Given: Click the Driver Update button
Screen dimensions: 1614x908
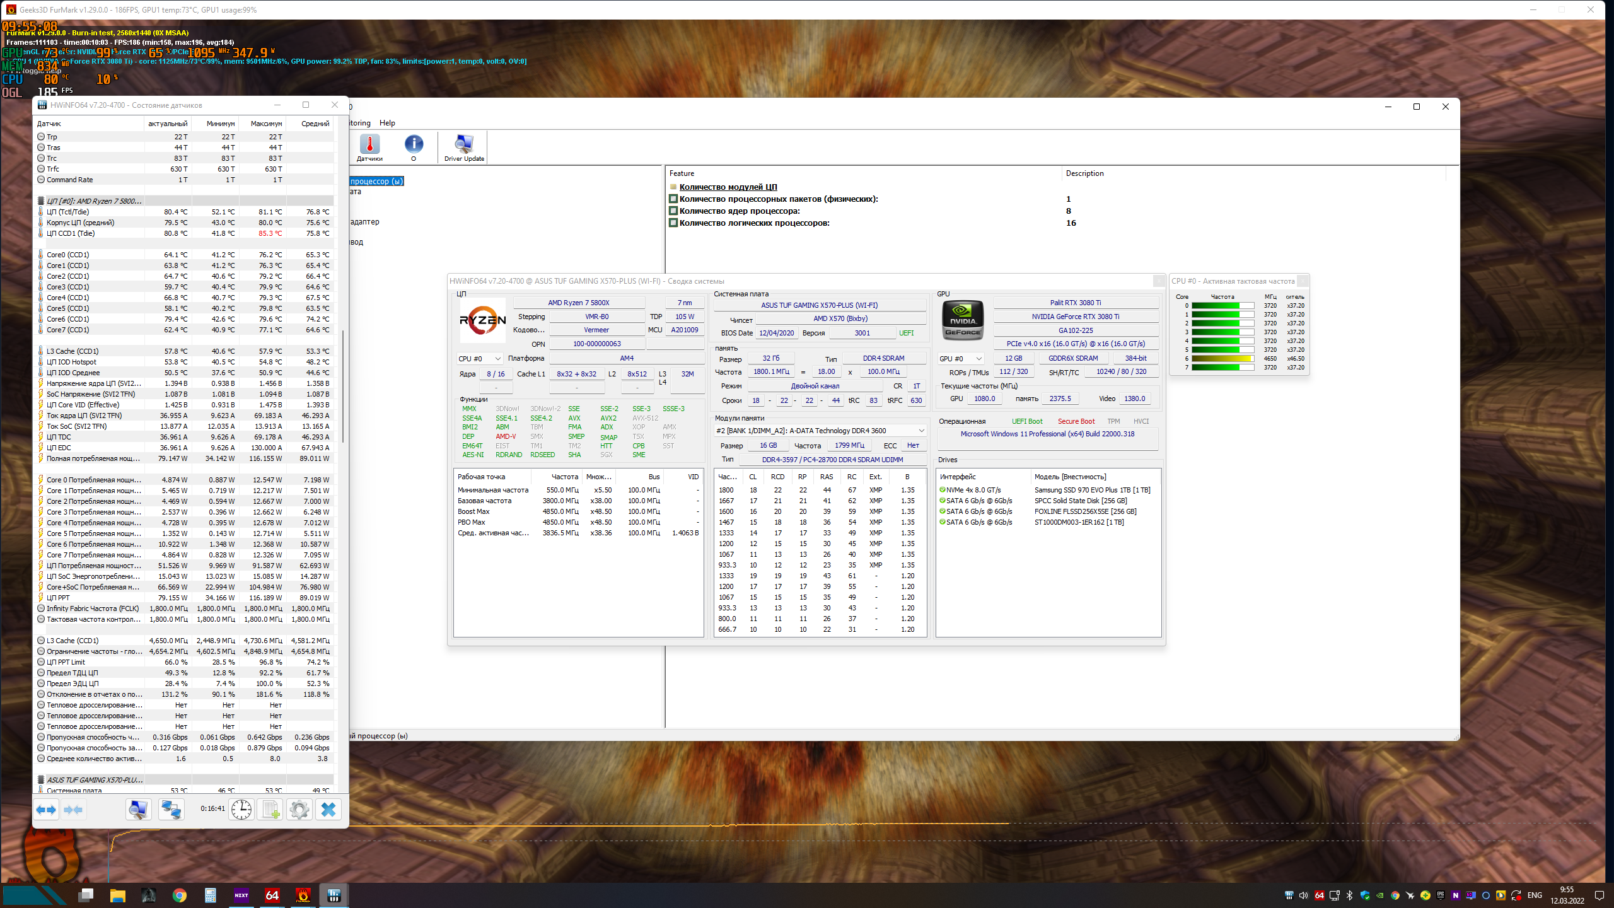Looking at the screenshot, I should pyautogui.click(x=464, y=148).
